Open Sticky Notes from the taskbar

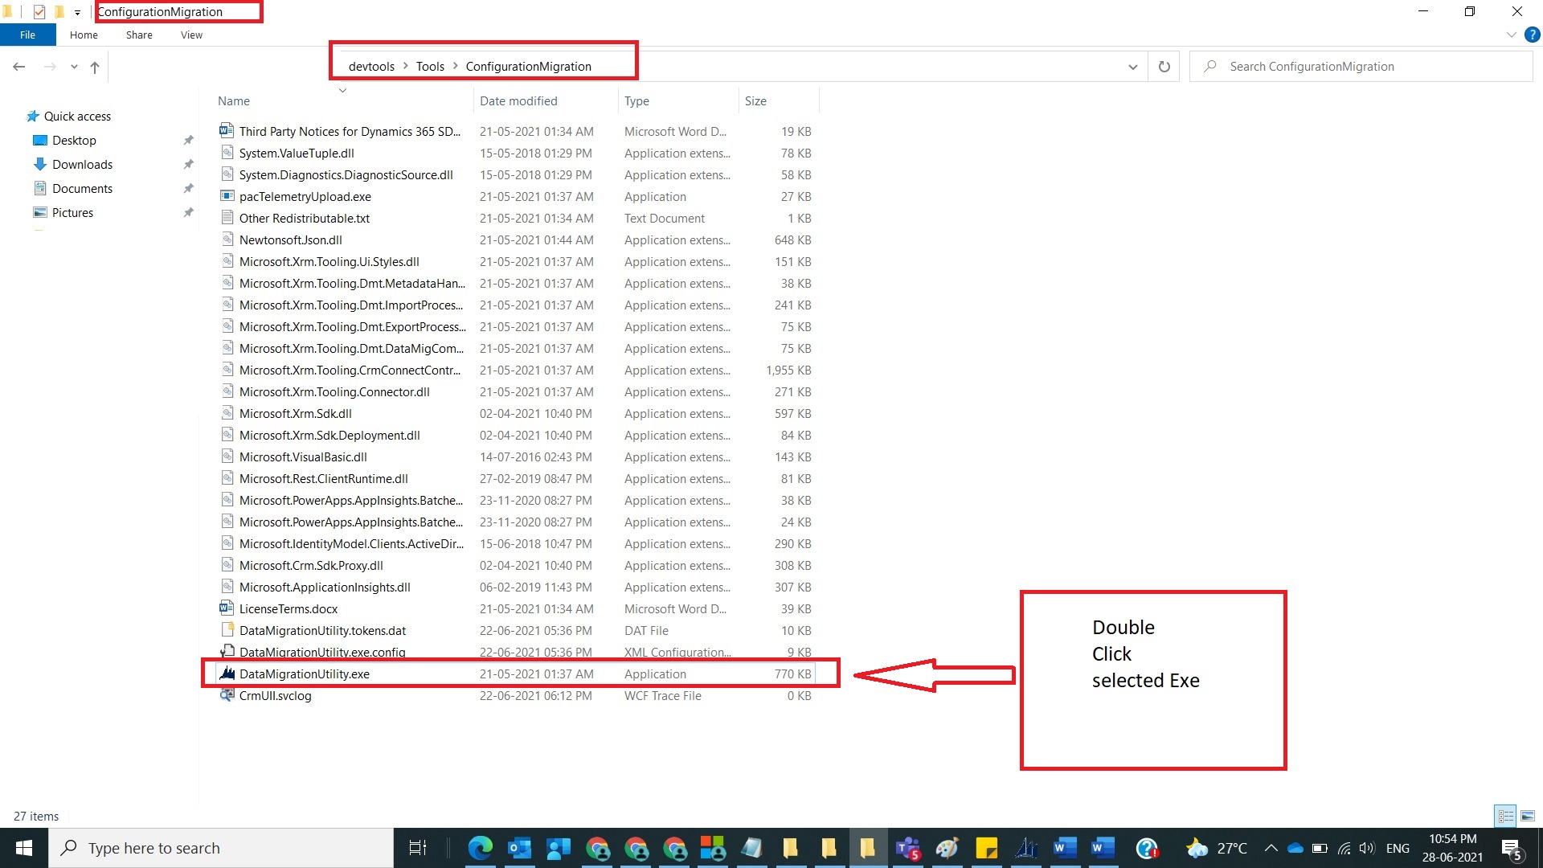pos(985,848)
